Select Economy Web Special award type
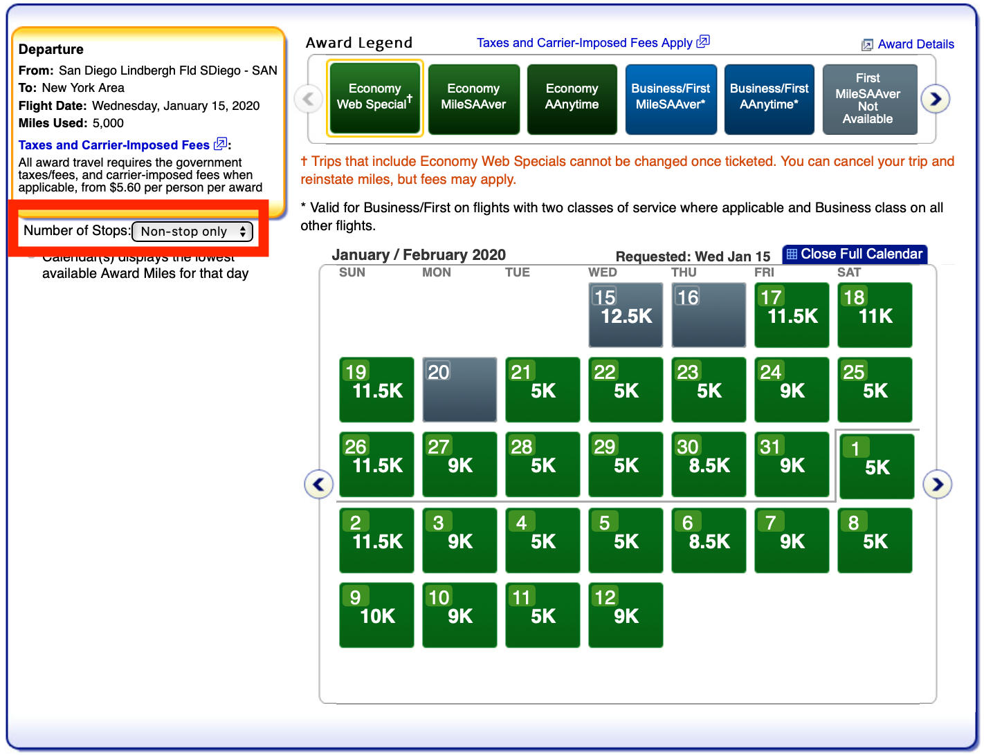The height and width of the screenshot is (755, 984). [374, 97]
